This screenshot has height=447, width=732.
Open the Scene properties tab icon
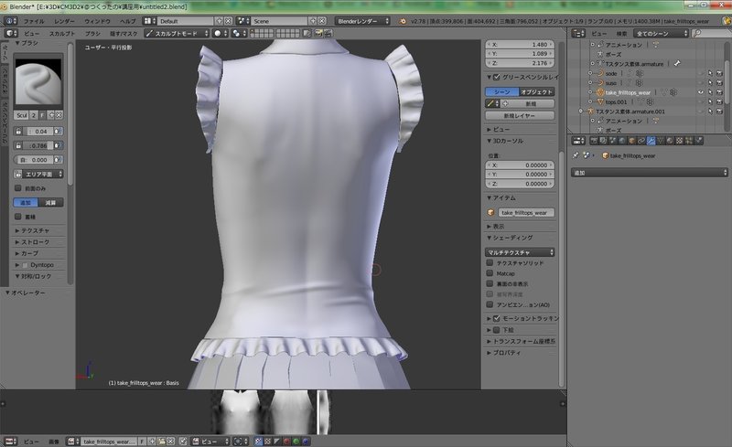[612, 141]
